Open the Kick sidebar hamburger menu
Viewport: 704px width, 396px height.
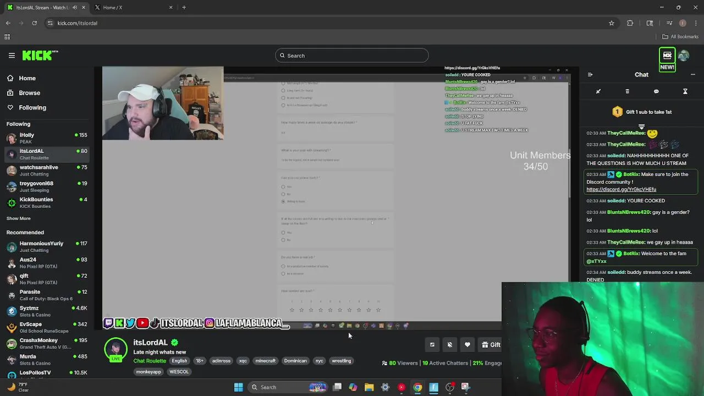[x=12, y=56]
